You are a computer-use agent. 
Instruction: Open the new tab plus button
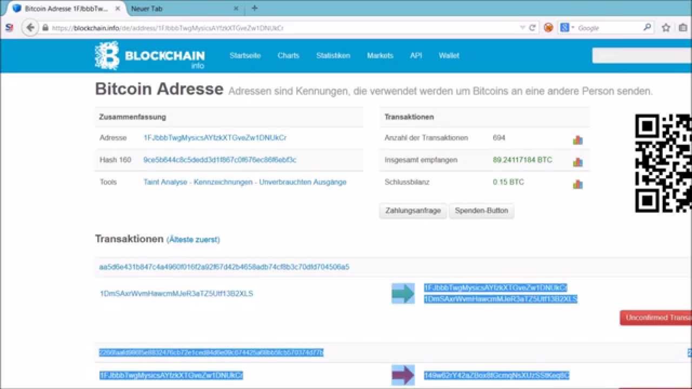click(255, 8)
